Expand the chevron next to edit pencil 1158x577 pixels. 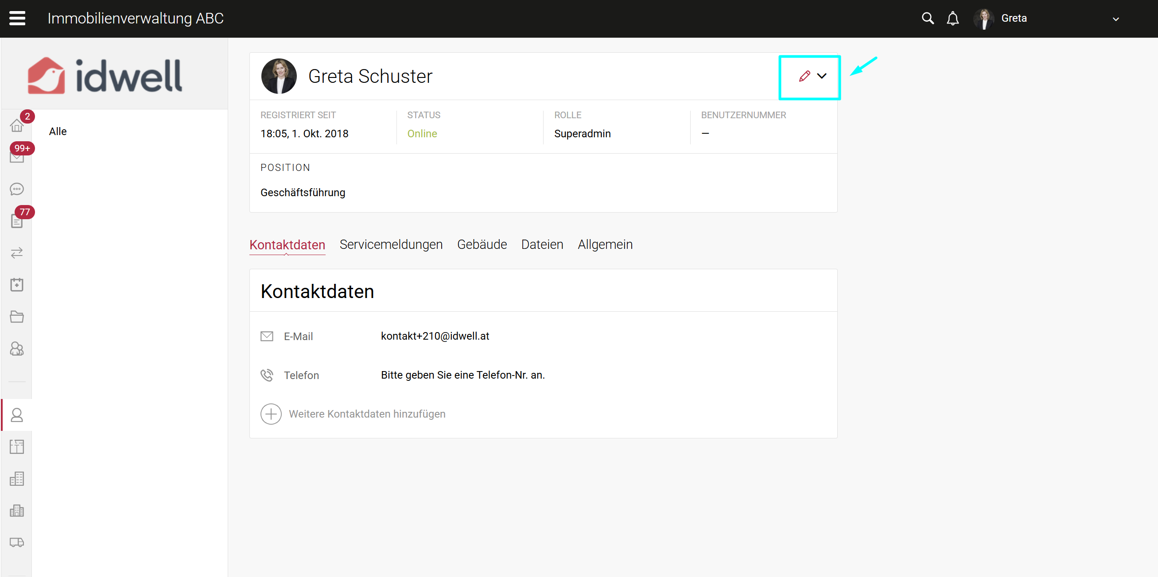822,76
